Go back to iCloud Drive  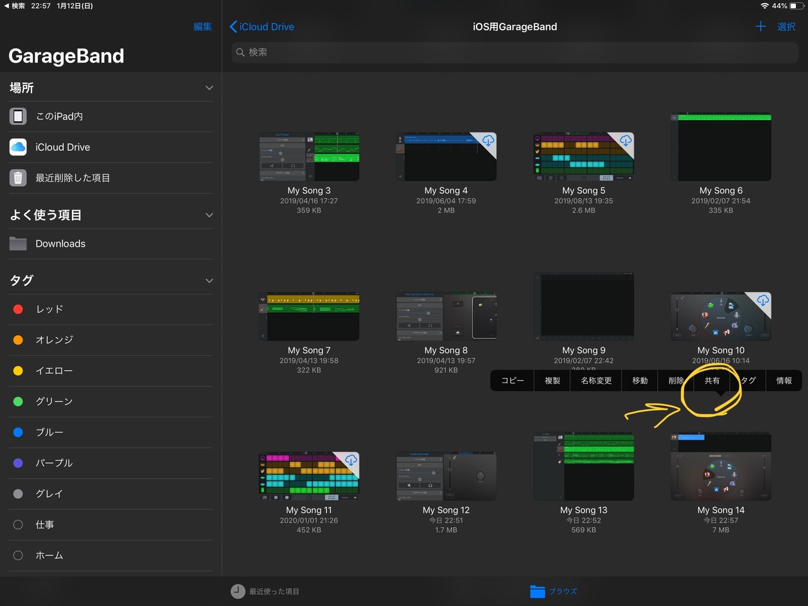pyautogui.click(x=262, y=27)
